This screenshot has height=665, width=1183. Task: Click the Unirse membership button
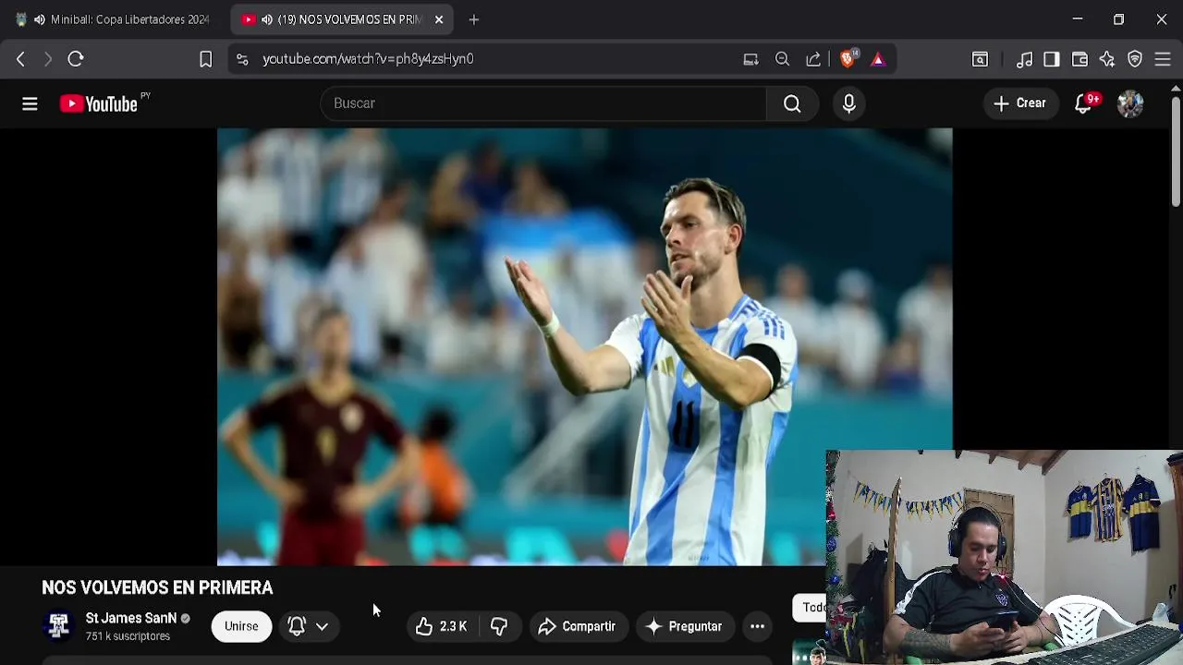tap(241, 626)
